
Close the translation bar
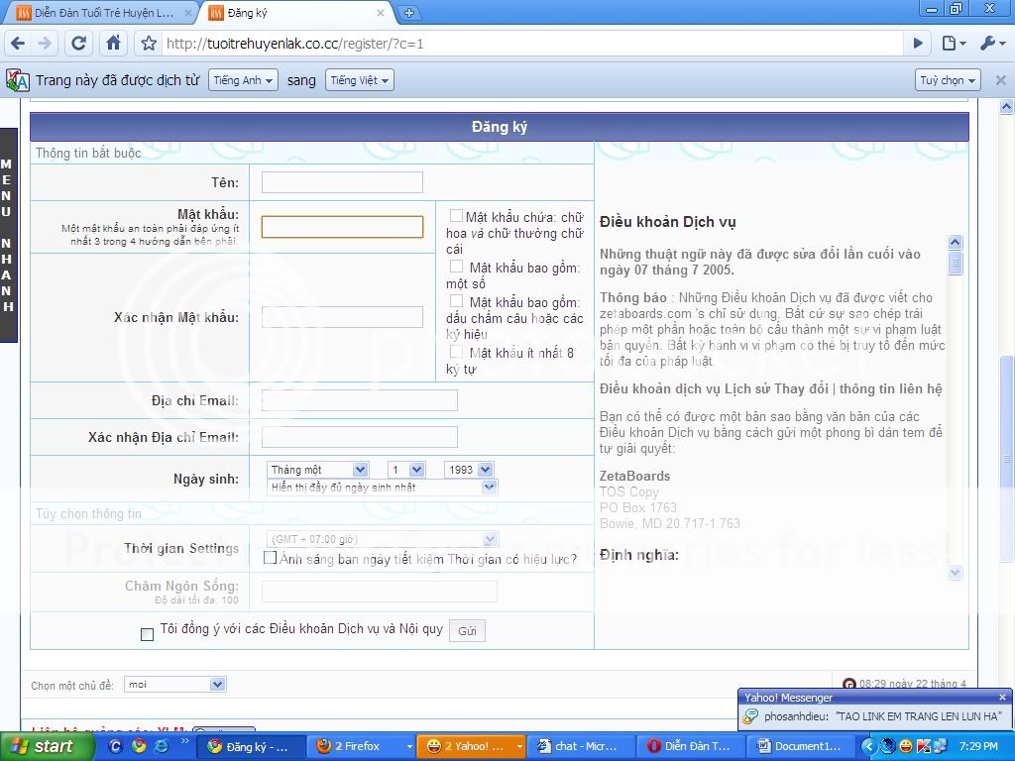1000,80
